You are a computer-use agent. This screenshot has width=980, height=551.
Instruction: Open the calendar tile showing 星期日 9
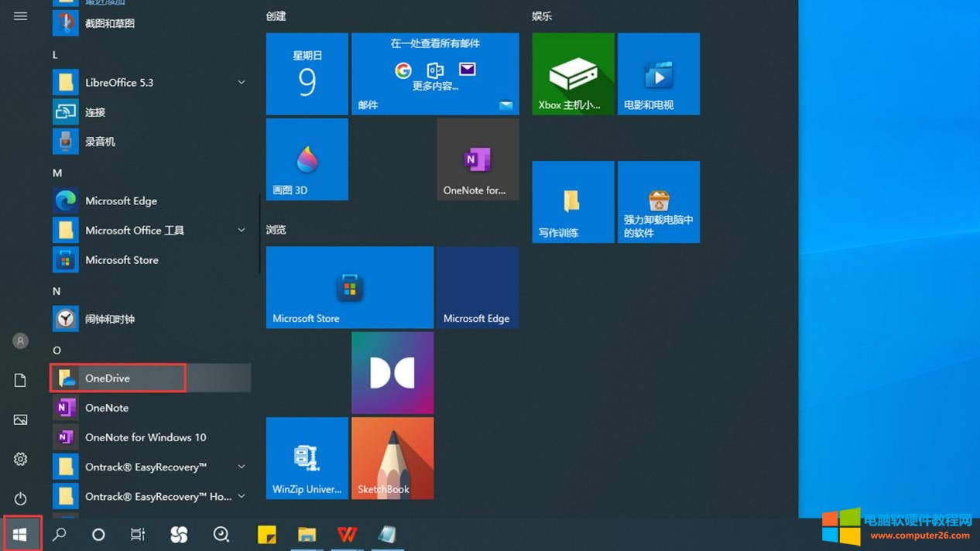307,74
